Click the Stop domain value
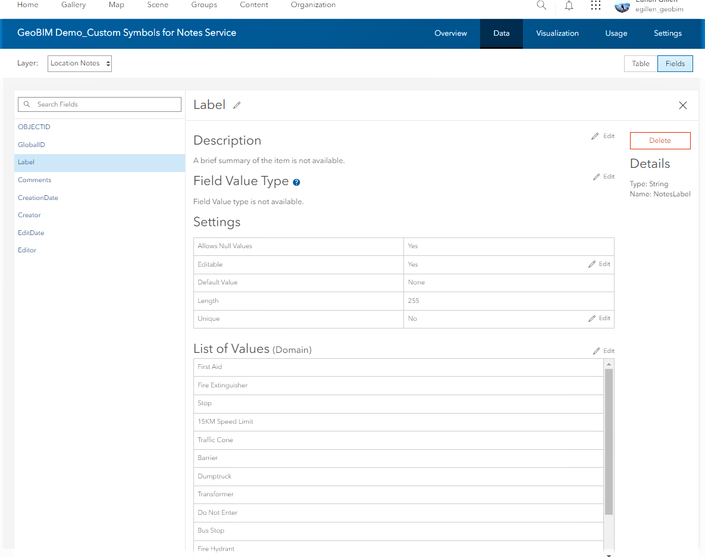Image resolution: width=705 pixels, height=557 pixels. (399, 403)
